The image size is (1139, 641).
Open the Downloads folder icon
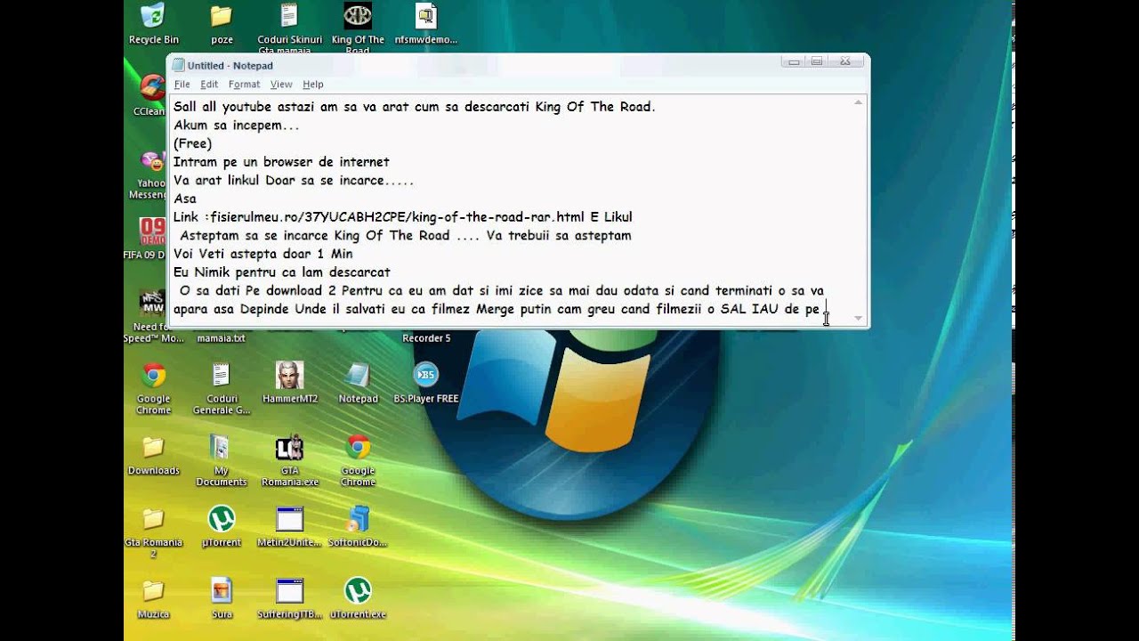pyautogui.click(x=154, y=455)
